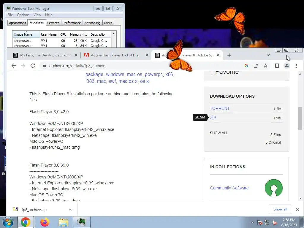Go back to previous page in Chrome
The width and height of the screenshot is (304, 228).
[x=14, y=66]
